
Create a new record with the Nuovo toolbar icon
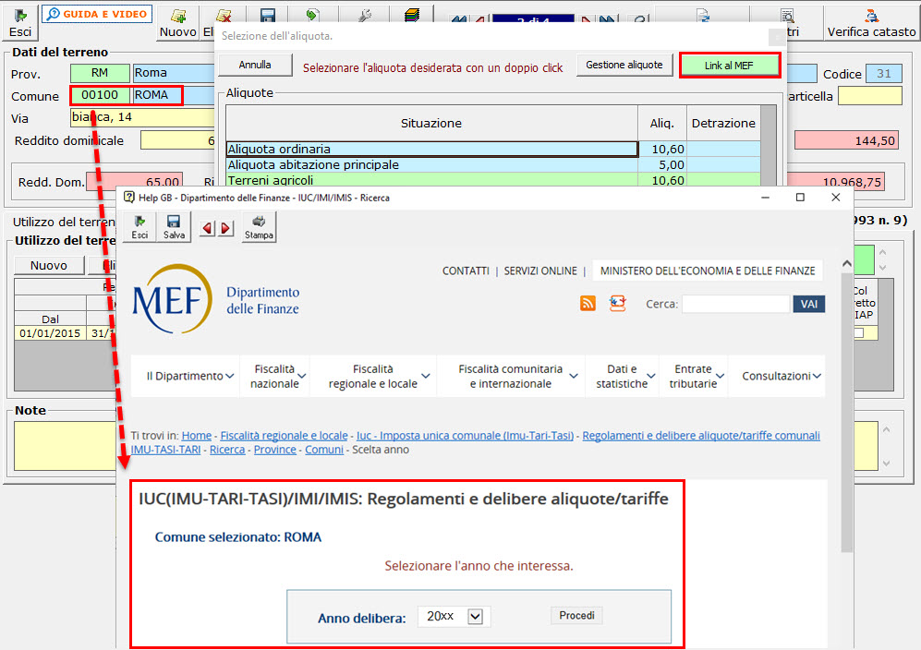(x=178, y=22)
